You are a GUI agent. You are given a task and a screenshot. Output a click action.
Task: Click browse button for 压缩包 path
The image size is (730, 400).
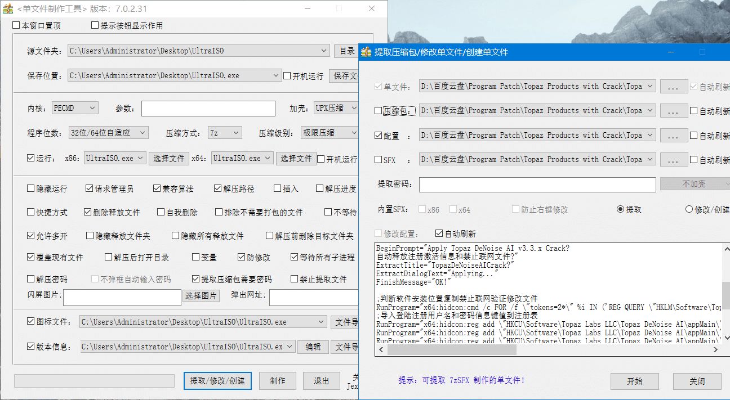pyautogui.click(x=673, y=111)
